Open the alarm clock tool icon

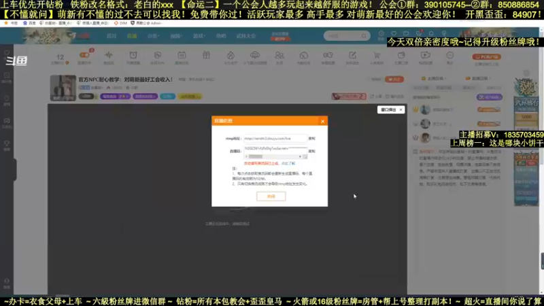[x=133, y=55]
